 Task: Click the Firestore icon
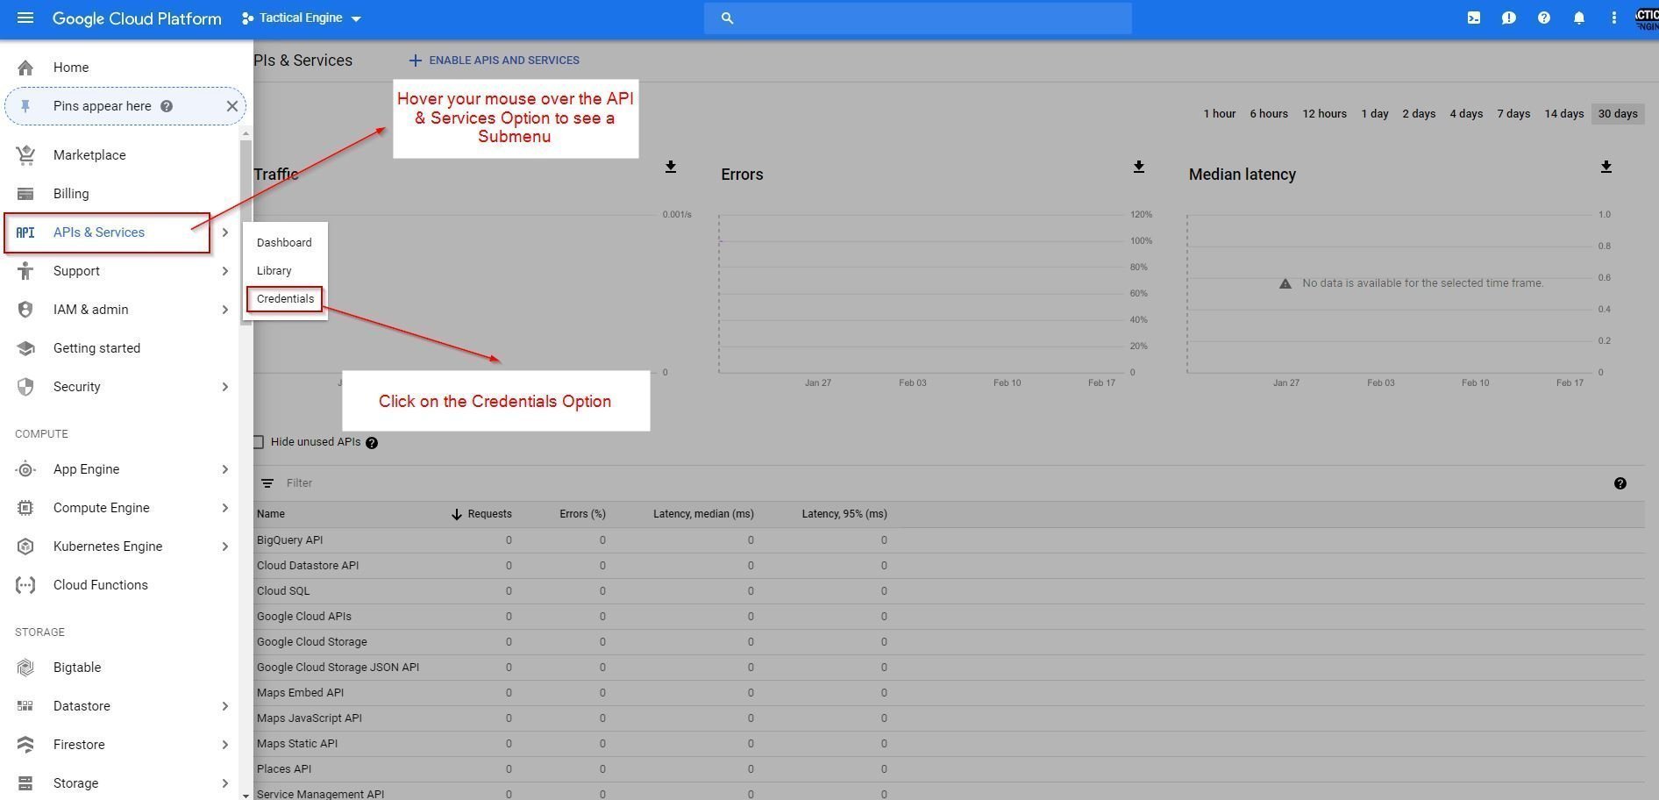tap(25, 745)
